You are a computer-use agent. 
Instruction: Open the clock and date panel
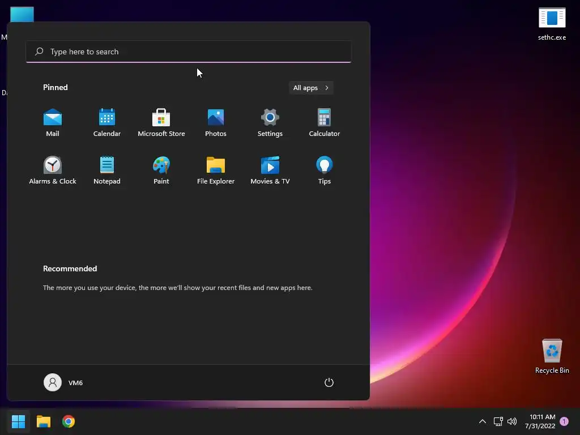[540, 421]
